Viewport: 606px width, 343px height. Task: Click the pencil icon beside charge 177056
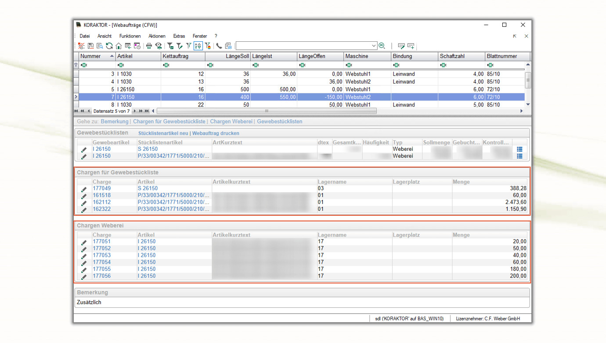pos(84,276)
